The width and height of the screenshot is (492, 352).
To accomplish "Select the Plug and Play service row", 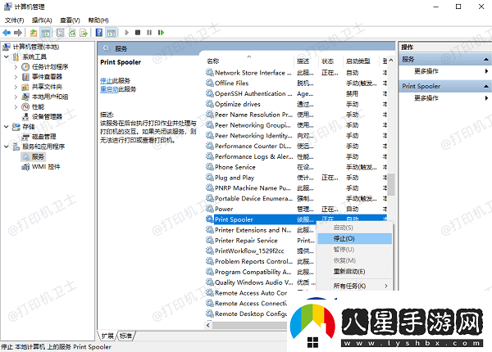I will (x=297, y=178).
